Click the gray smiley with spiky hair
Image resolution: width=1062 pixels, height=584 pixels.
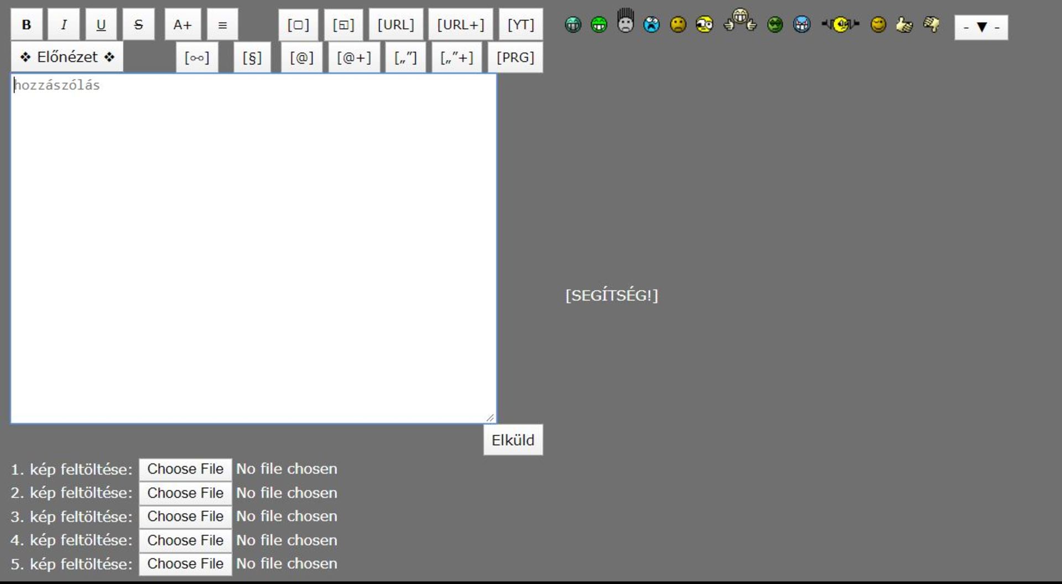[x=626, y=22]
